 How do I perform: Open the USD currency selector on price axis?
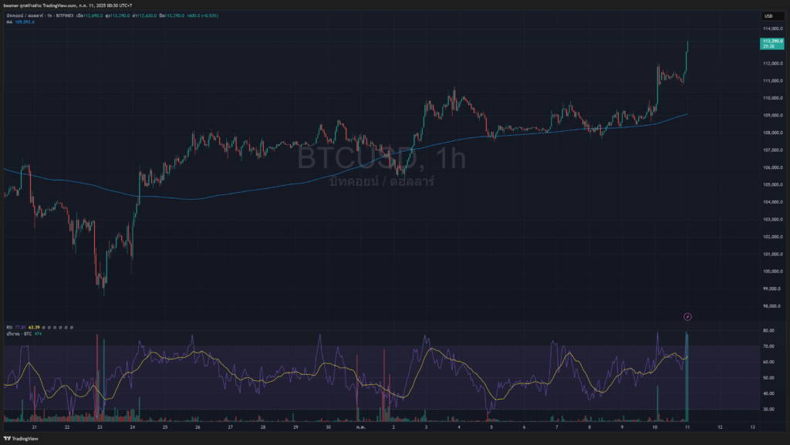tap(768, 15)
